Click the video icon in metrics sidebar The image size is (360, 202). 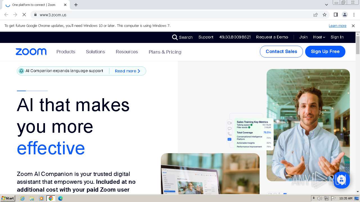coord(229,123)
